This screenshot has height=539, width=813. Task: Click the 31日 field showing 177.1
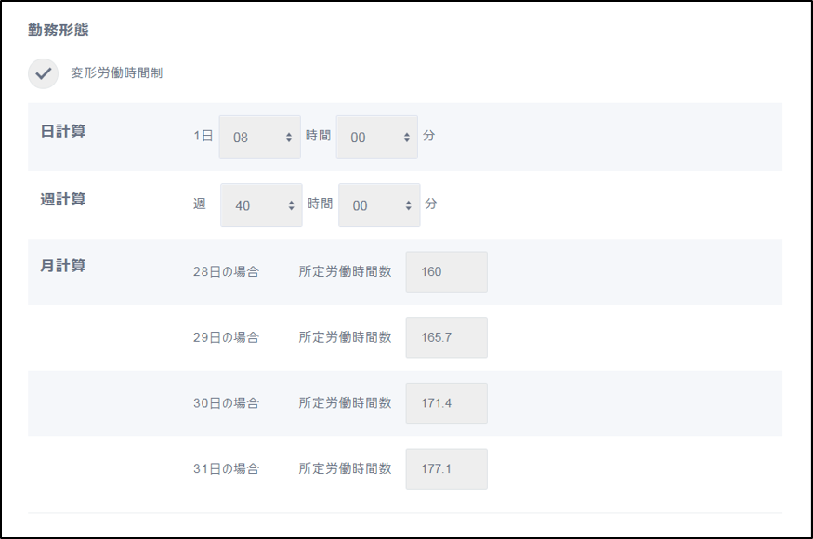click(x=446, y=469)
